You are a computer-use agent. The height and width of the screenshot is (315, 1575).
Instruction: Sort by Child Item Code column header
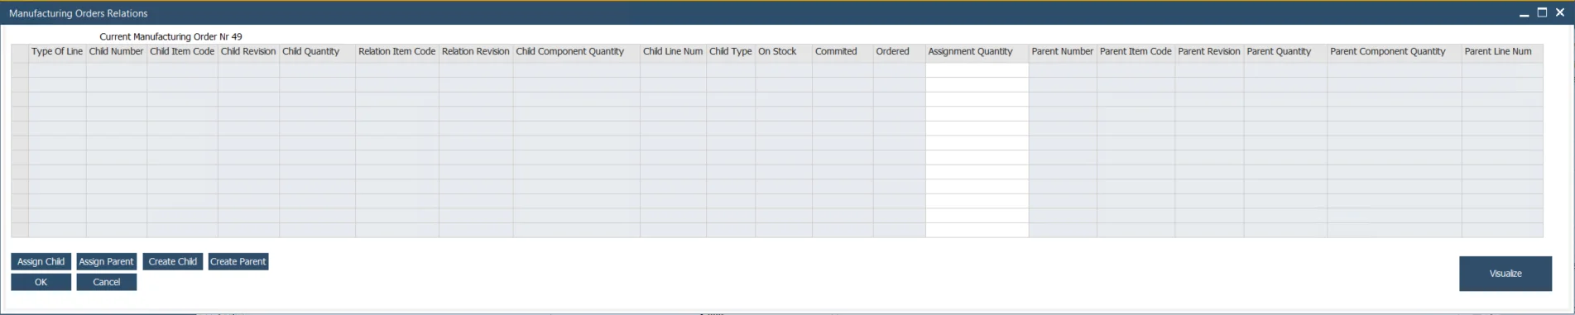pos(182,51)
